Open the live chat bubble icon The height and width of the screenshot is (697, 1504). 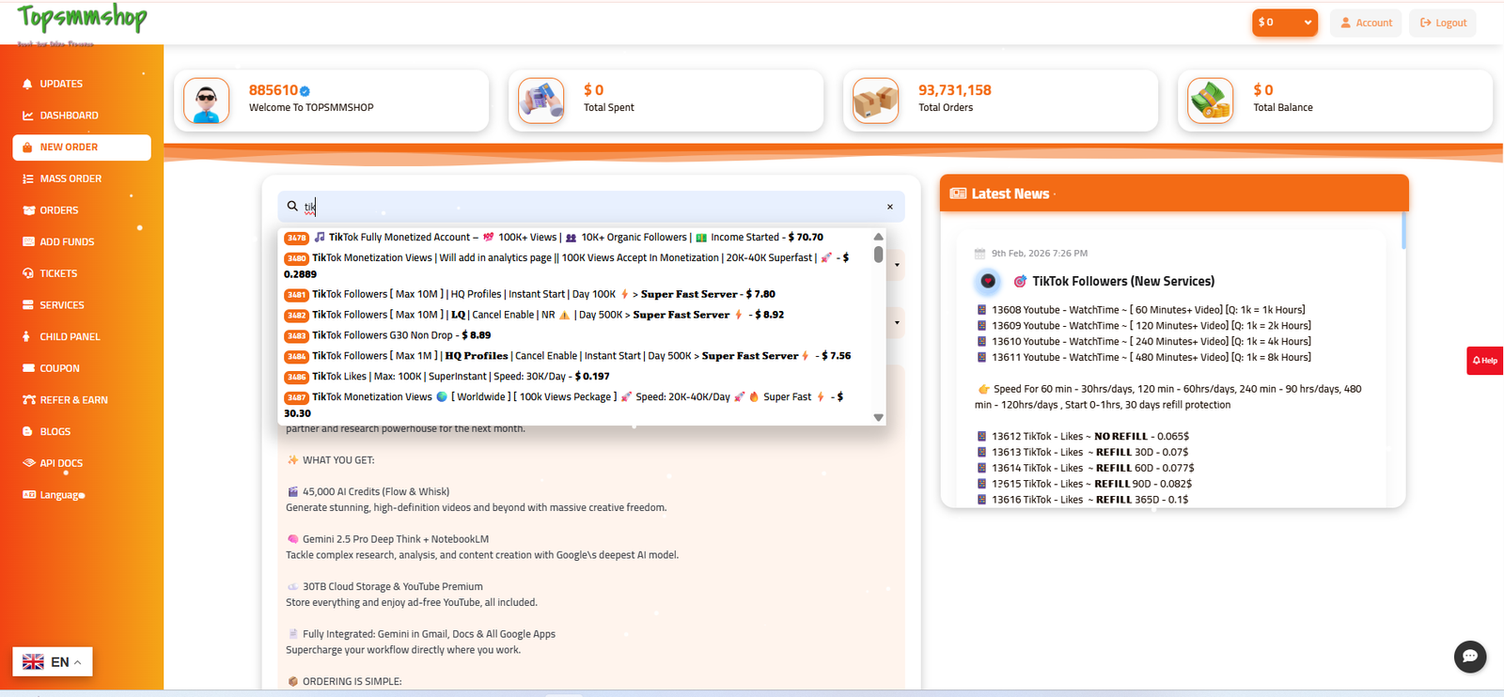click(1470, 657)
